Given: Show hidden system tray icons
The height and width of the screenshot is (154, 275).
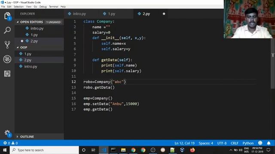Looking at the screenshot, I should pos(231,150).
